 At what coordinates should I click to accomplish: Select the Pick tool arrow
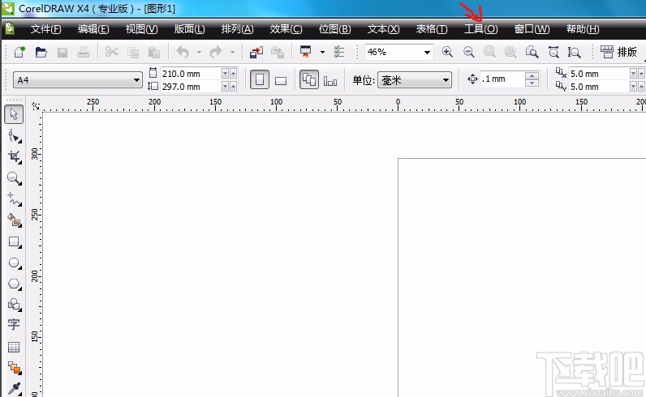pyautogui.click(x=14, y=114)
